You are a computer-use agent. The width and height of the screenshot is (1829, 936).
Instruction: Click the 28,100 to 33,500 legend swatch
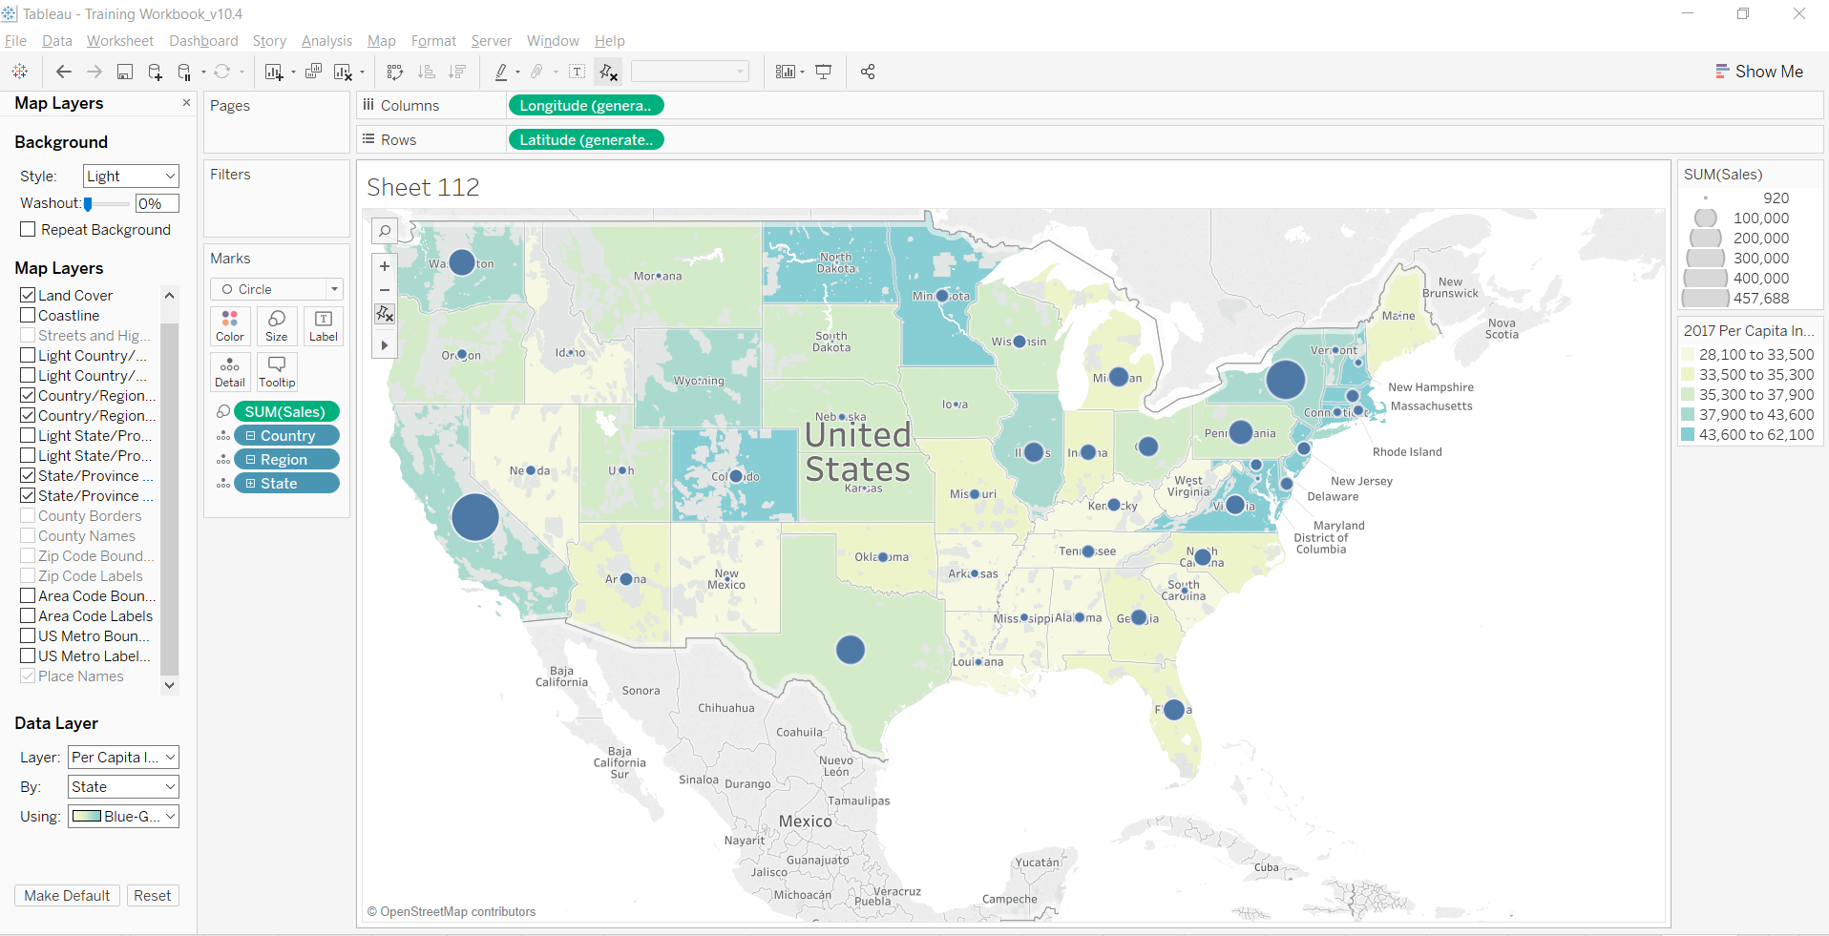click(x=1688, y=354)
